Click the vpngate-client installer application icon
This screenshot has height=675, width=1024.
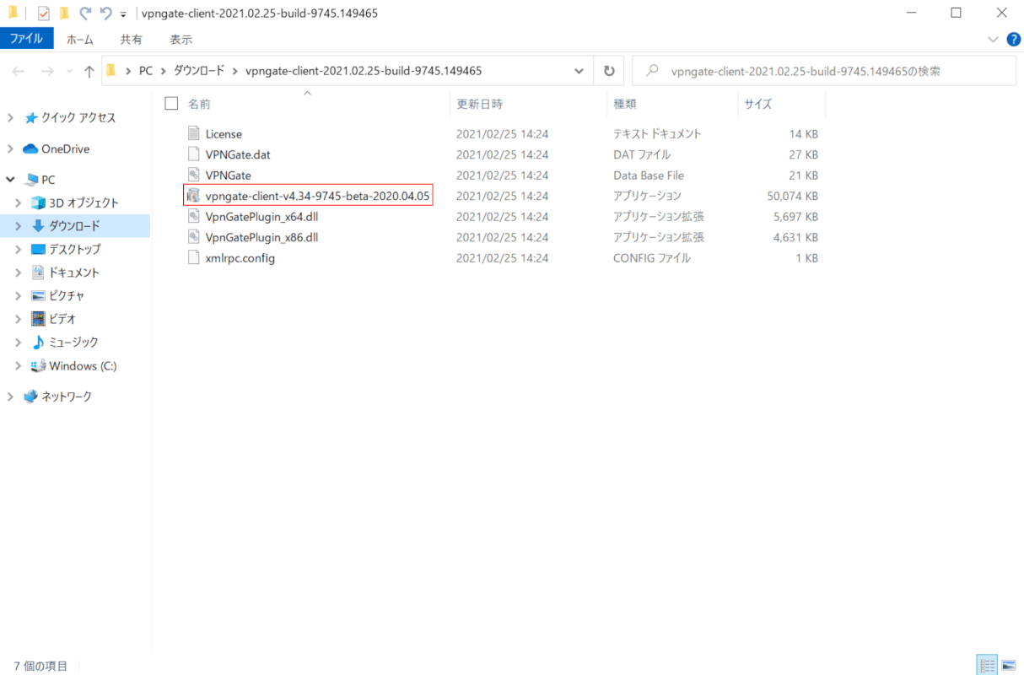(193, 196)
